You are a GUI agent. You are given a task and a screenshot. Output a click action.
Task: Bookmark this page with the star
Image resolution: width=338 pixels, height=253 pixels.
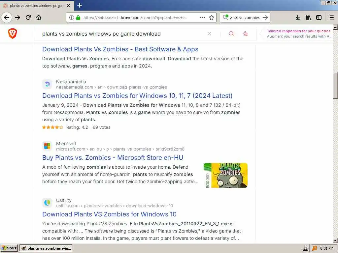pos(212,17)
